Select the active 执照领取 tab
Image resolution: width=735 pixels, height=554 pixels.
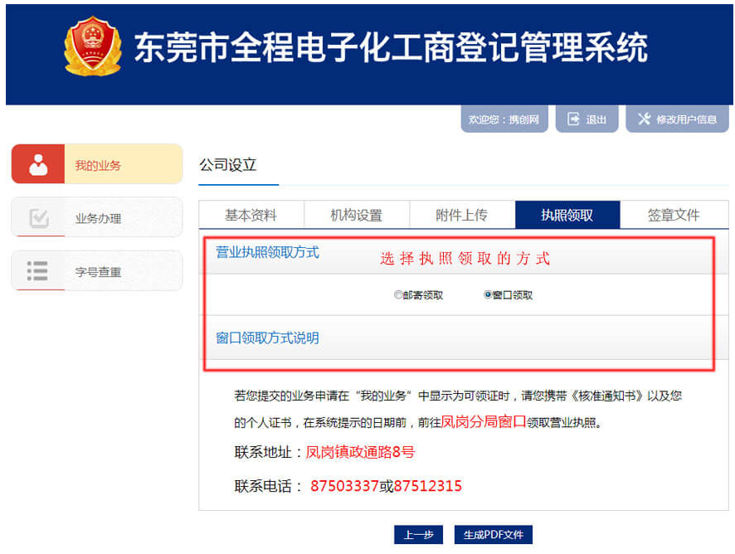pyautogui.click(x=567, y=214)
